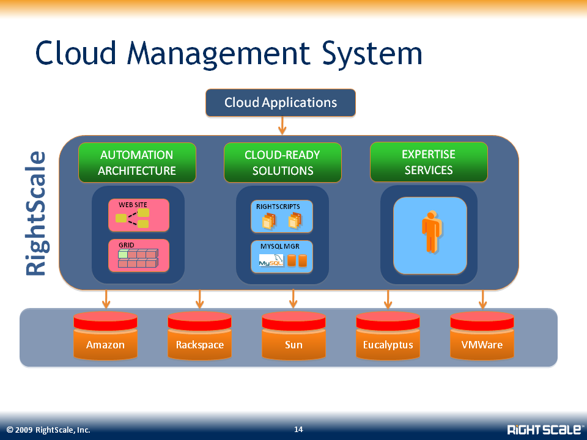Screen dimensions: 587x440
Task: Click the vertical RightScale label
Action: [36, 214]
